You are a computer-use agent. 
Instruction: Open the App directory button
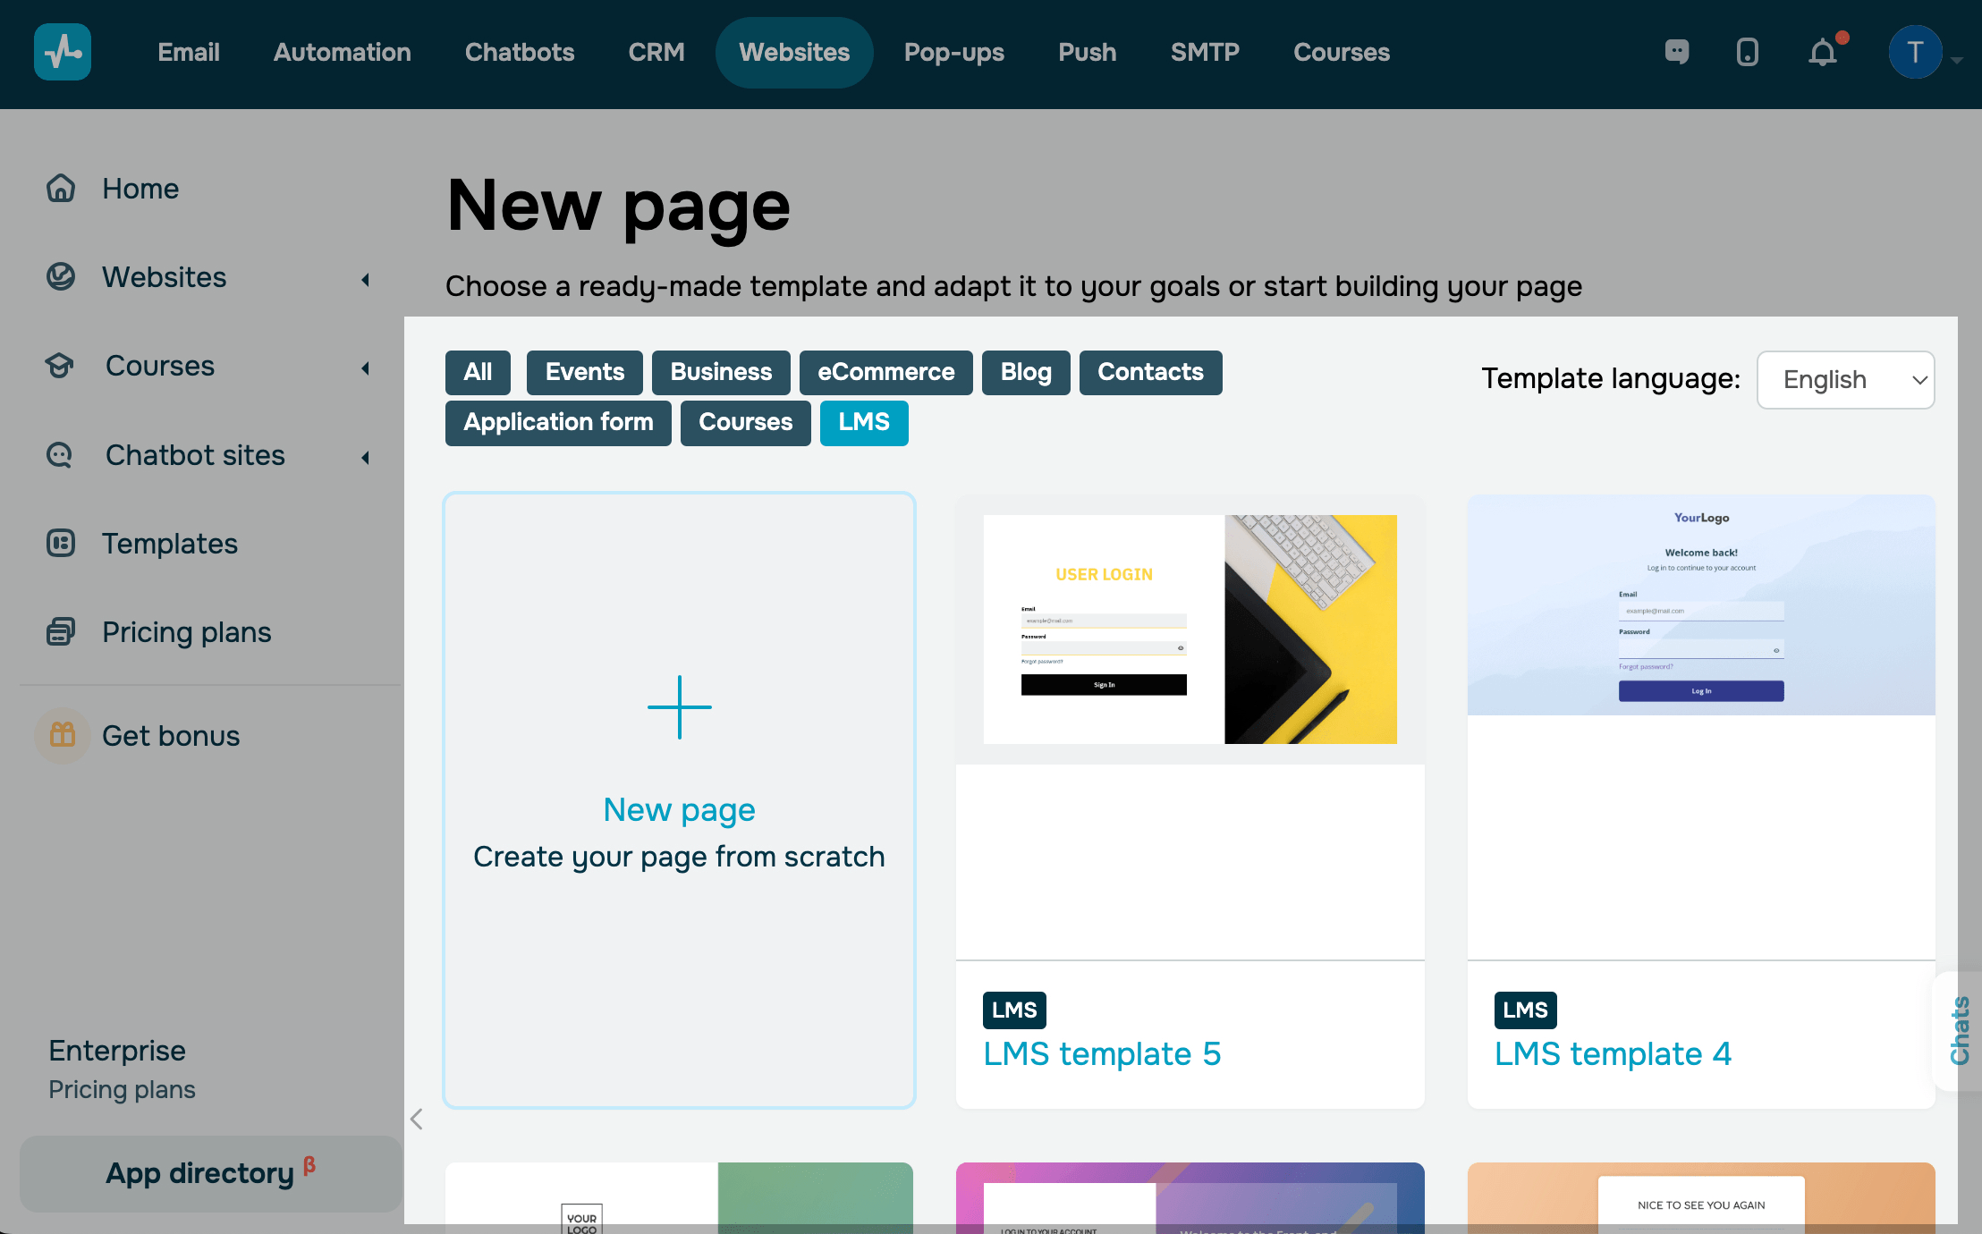coord(210,1173)
